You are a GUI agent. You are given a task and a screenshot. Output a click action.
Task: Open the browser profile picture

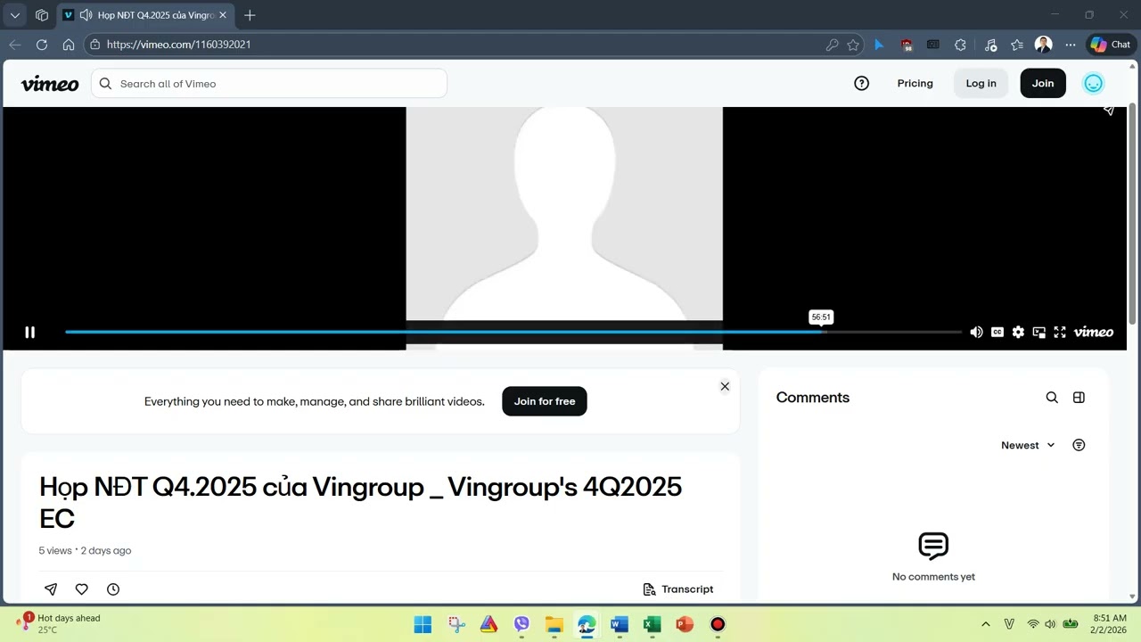pyautogui.click(x=1044, y=45)
